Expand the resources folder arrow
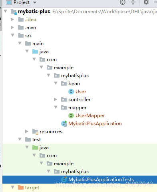This screenshot has width=157, height=192. point(27,132)
